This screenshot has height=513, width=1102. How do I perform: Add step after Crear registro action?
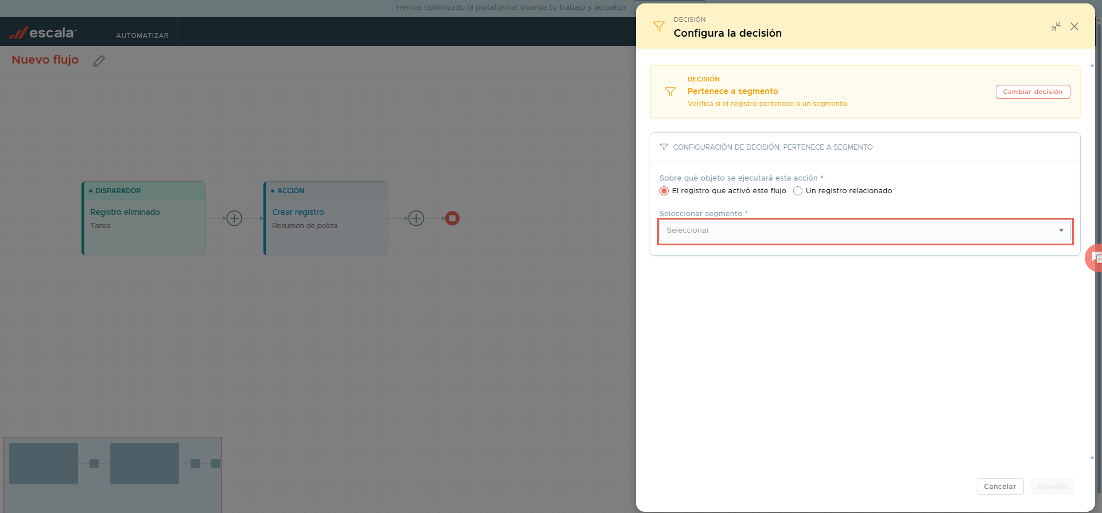416,218
